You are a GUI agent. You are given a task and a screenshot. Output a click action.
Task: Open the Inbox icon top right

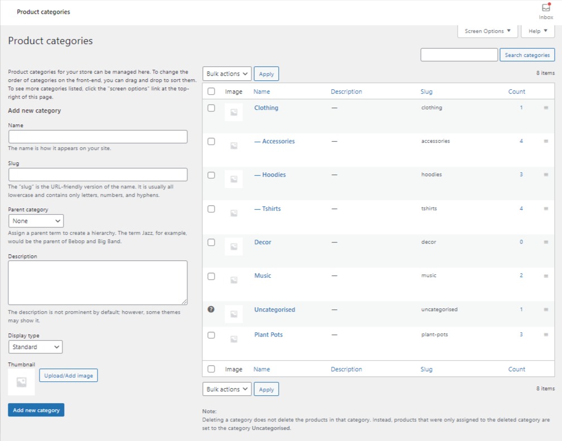tap(545, 10)
